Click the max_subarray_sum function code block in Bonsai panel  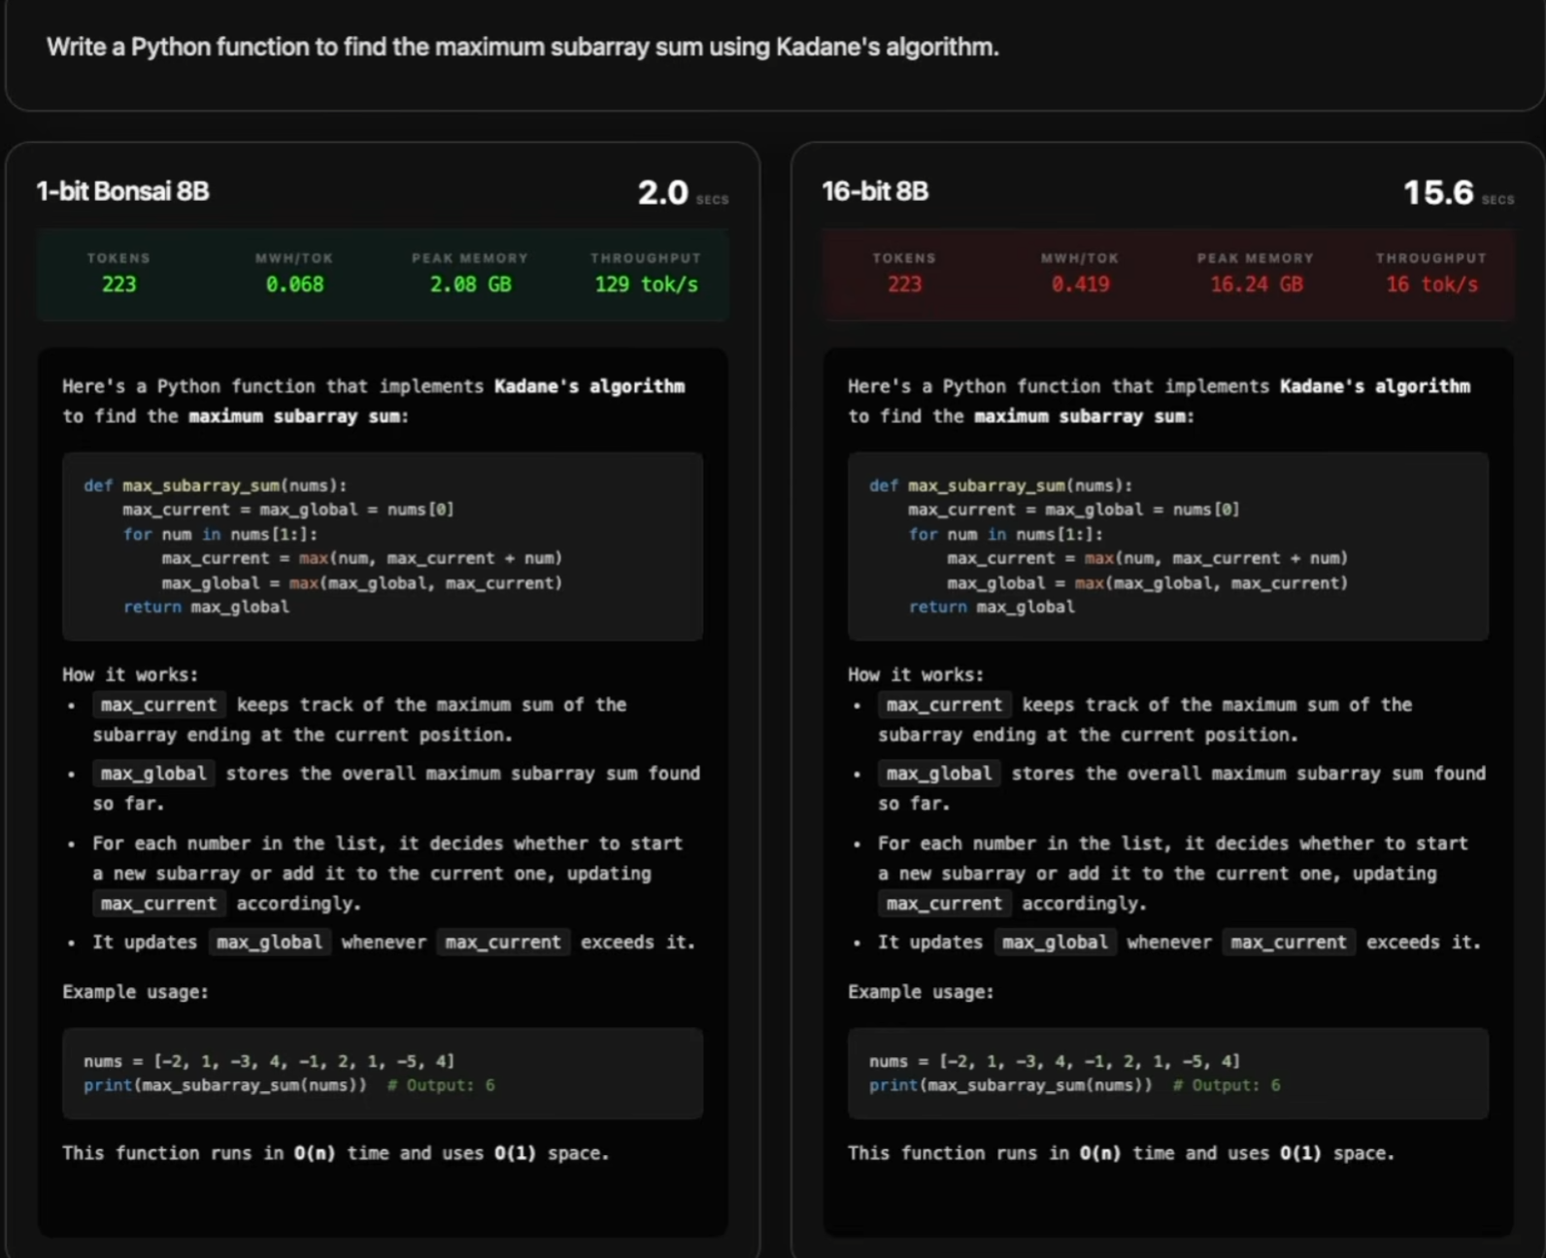click(383, 546)
